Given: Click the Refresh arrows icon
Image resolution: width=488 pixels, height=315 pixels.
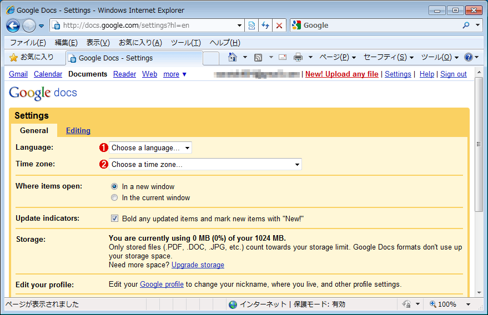Looking at the screenshot, I should [265, 26].
